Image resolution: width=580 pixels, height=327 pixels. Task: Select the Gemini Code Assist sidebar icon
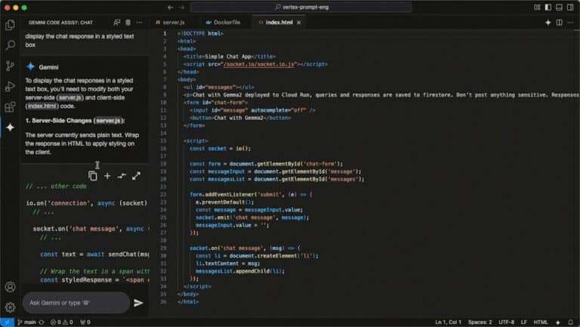coord(11,127)
